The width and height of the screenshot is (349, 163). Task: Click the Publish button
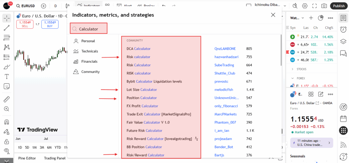tap(339, 6)
